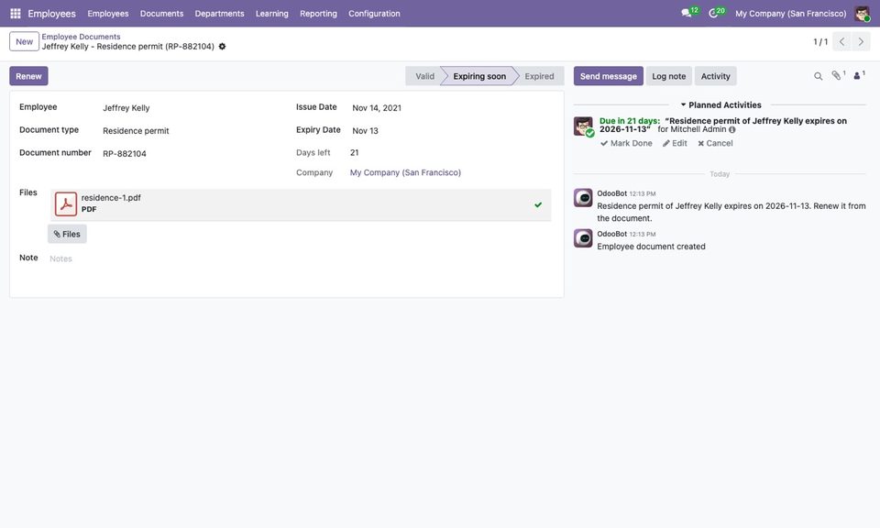Collapse the Planned Activities section
This screenshot has width=880, height=528.
pos(721,104)
